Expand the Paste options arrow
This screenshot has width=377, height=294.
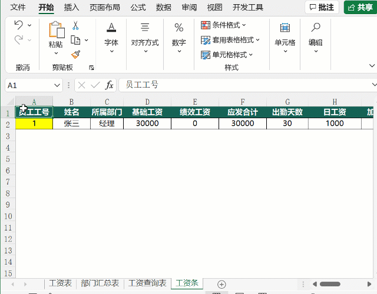(x=56, y=53)
